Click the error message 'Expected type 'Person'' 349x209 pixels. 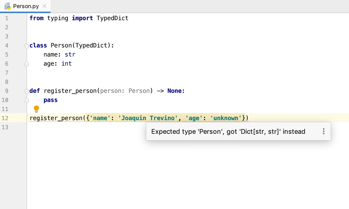186,132
